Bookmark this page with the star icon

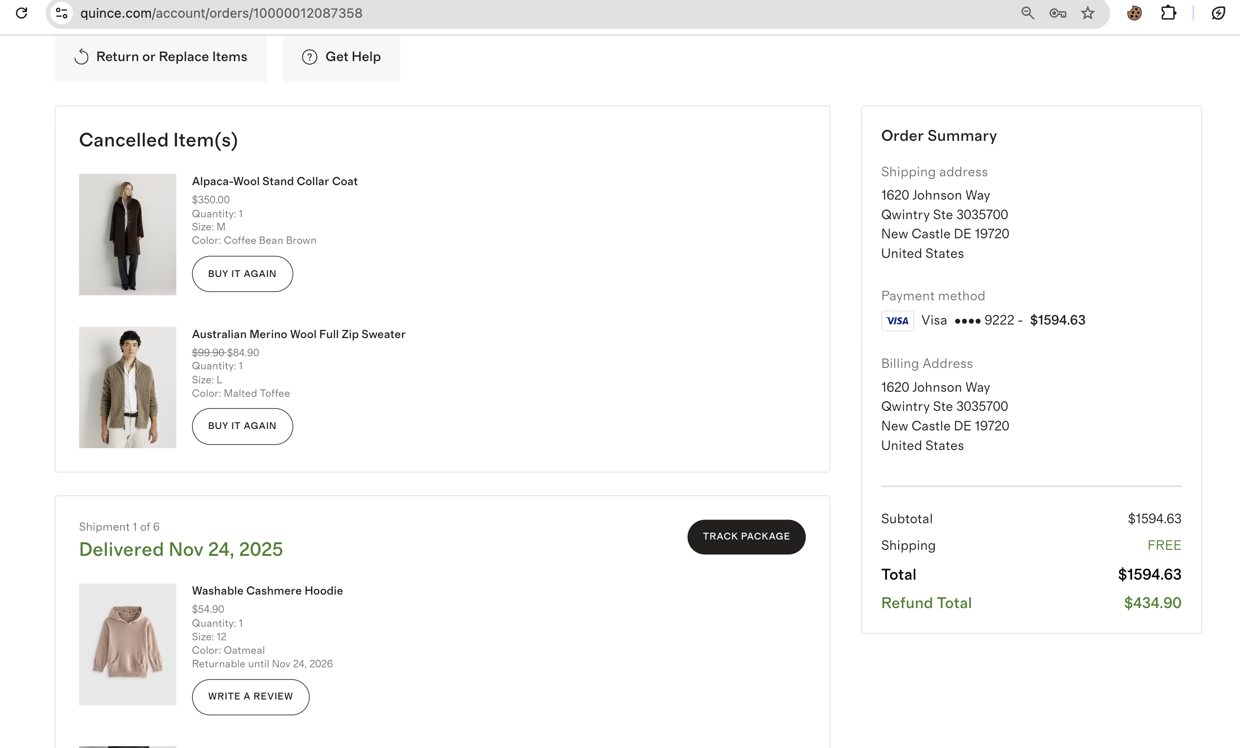(1087, 13)
